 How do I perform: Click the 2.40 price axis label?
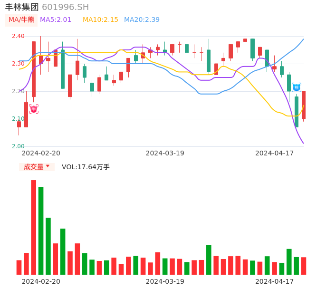click(18, 36)
